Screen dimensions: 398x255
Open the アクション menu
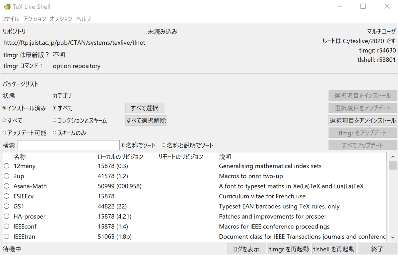click(34, 19)
